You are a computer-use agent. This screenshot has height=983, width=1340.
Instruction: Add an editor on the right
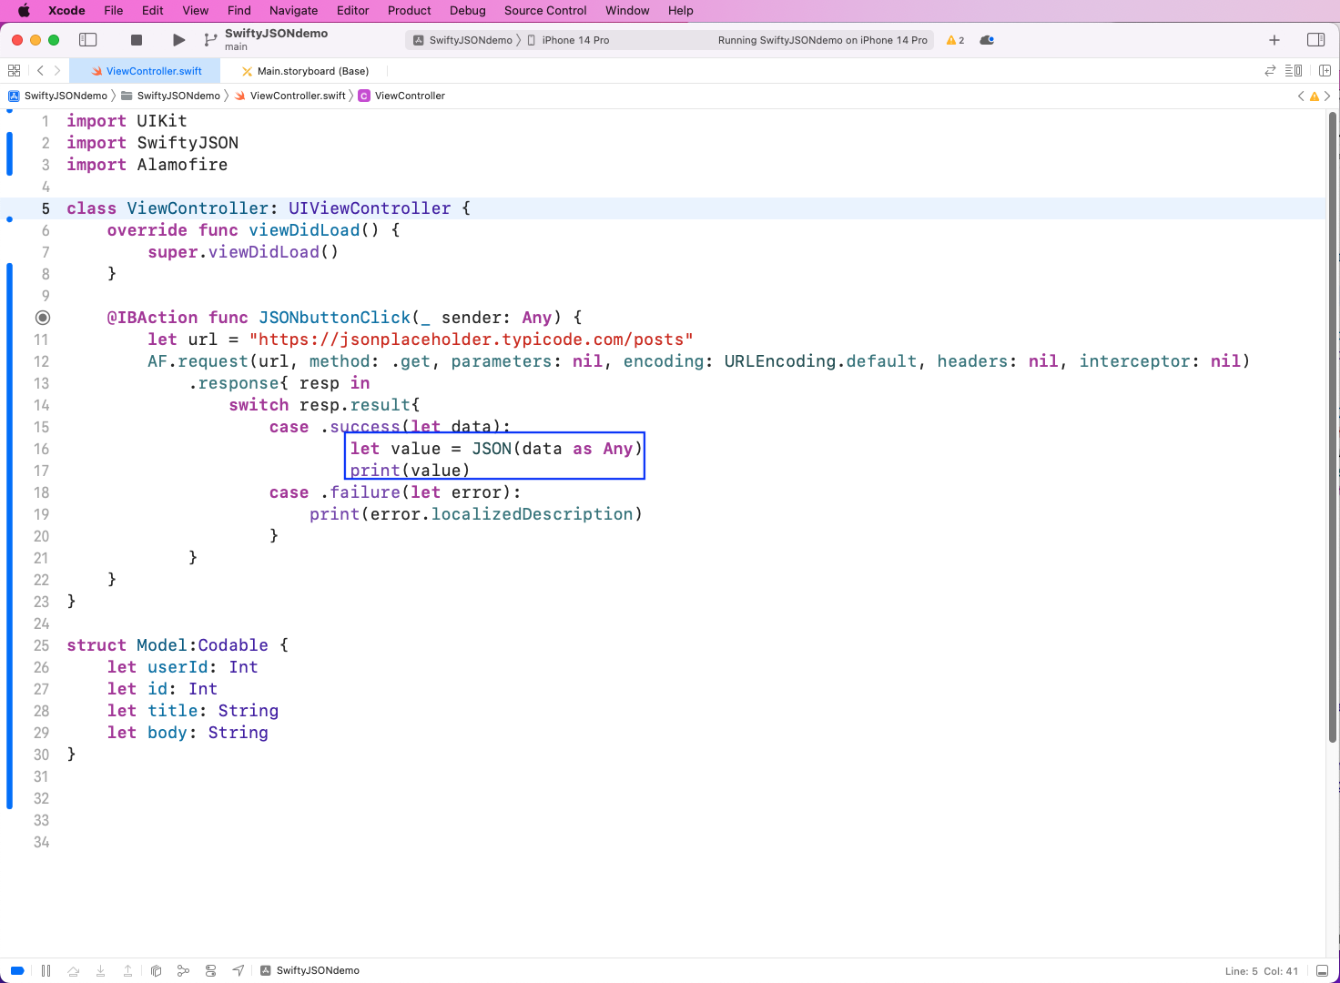(x=1325, y=70)
